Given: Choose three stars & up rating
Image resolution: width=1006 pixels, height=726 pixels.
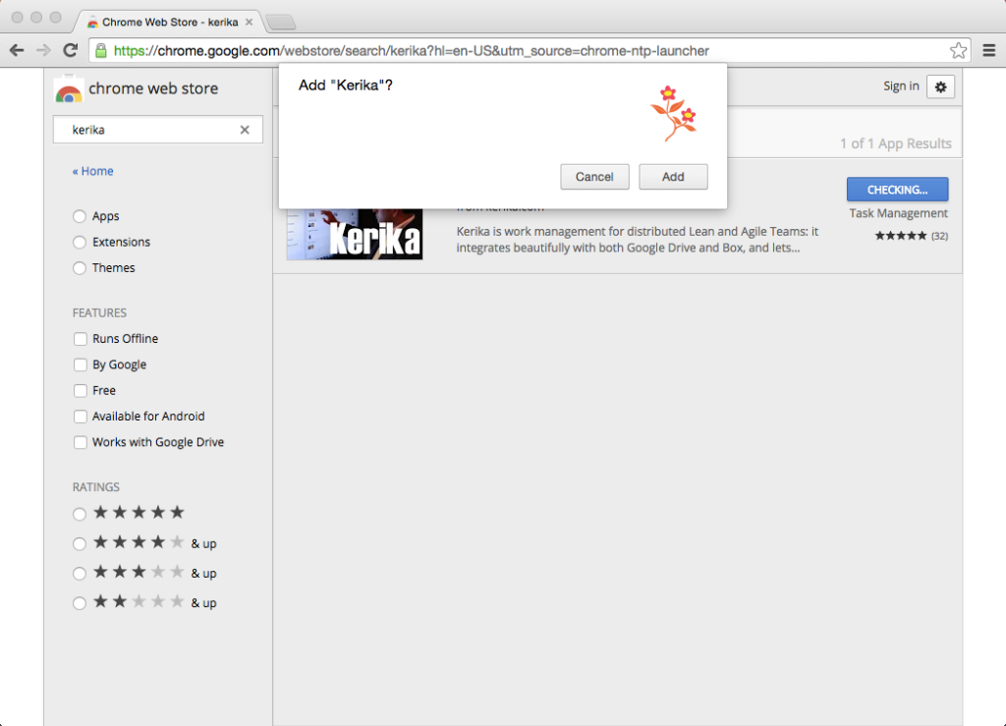Looking at the screenshot, I should coord(80,574).
